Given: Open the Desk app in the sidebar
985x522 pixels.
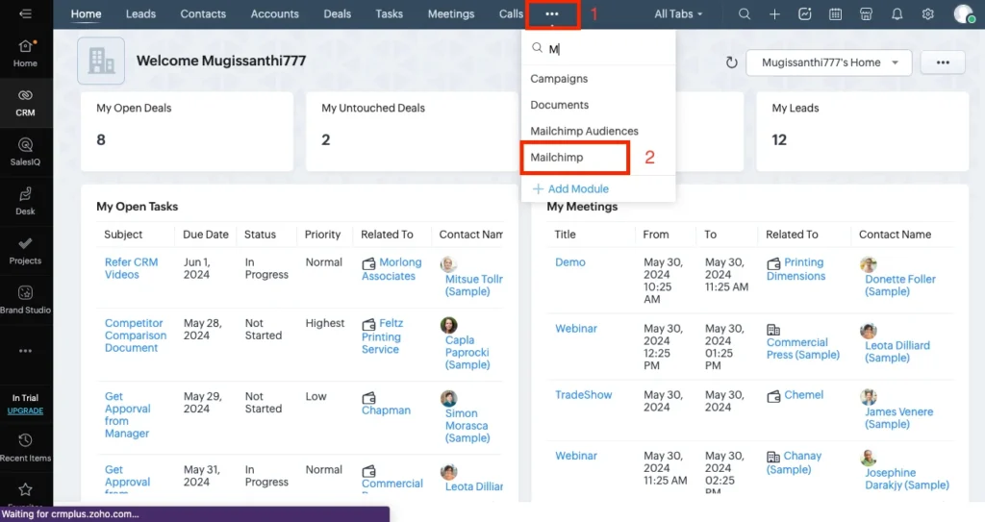Looking at the screenshot, I should [25, 202].
